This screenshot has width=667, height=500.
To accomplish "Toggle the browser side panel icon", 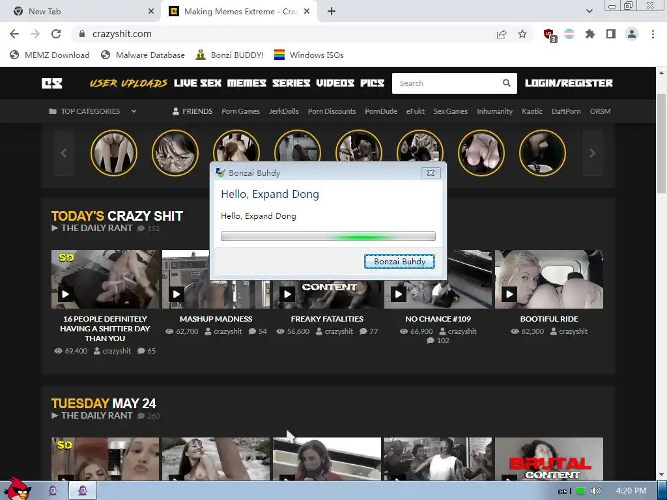I will (x=611, y=34).
